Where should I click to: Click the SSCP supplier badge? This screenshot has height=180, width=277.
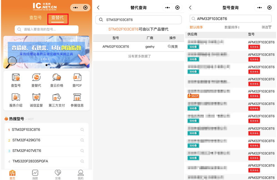[x=193, y=96]
